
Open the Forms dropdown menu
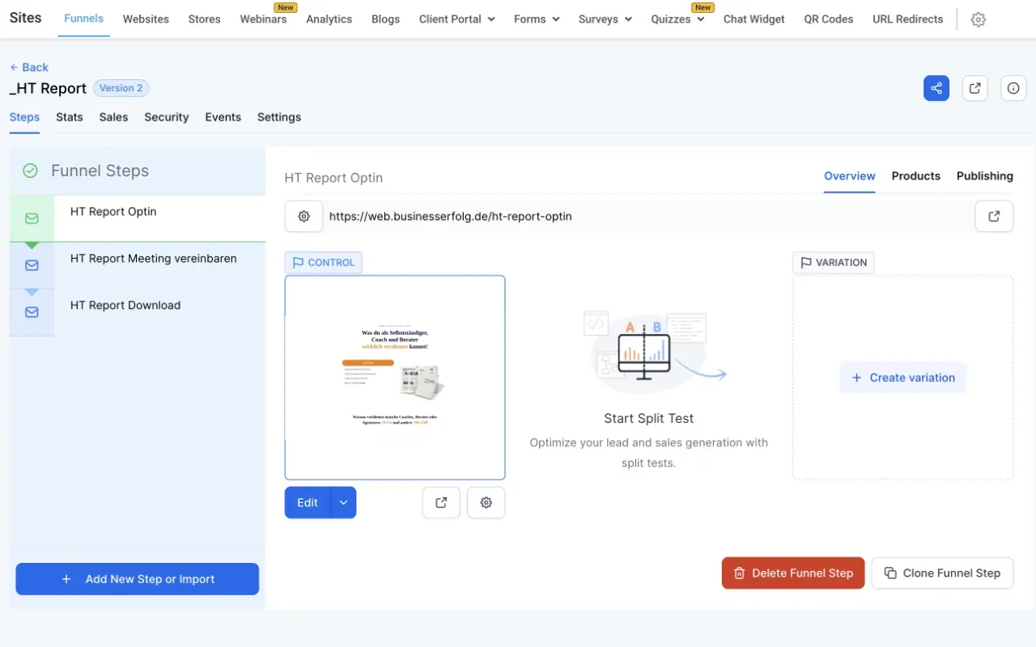pyautogui.click(x=535, y=19)
